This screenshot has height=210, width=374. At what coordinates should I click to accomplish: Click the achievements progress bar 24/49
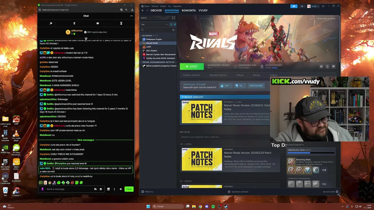coord(311,153)
